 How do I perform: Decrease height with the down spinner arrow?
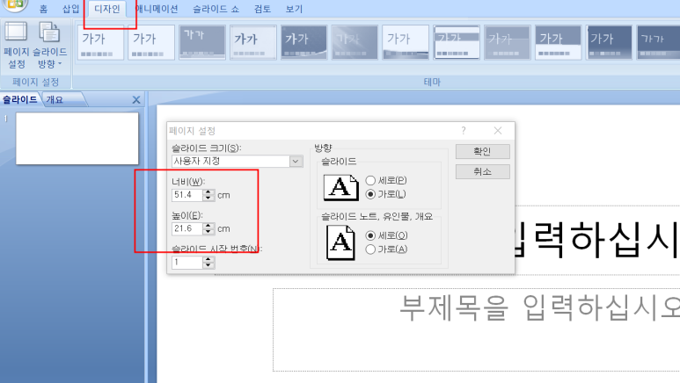point(208,231)
